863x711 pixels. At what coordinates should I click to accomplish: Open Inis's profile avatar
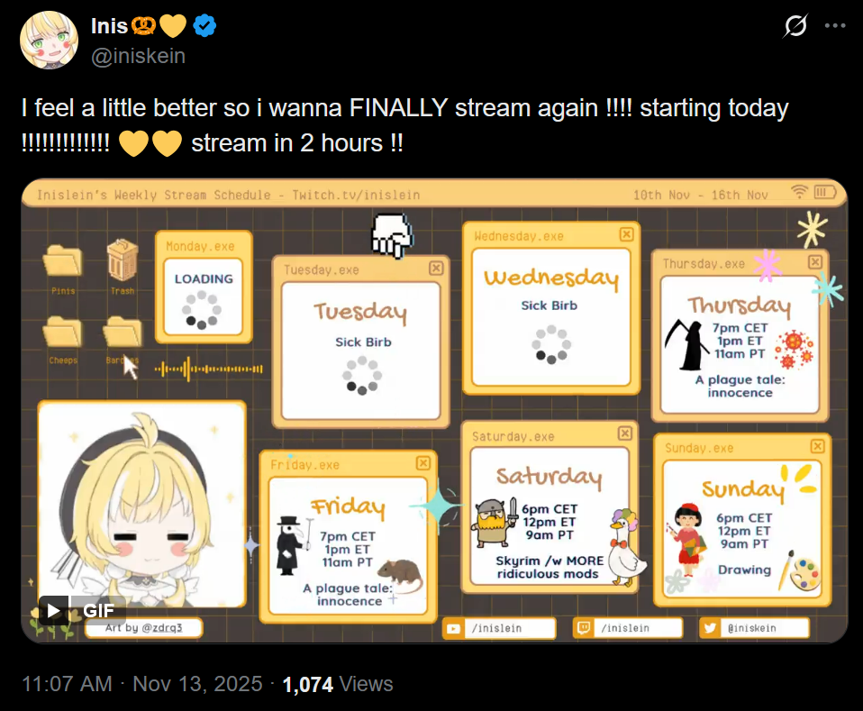pos(49,40)
